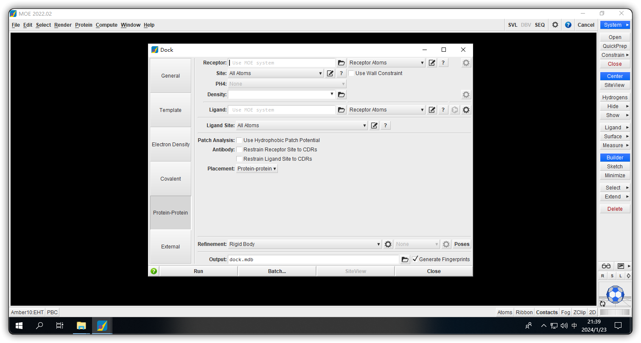641x343 pixels.
Task: Browse for a receptor file with the folder icon
Action: click(x=341, y=63)
